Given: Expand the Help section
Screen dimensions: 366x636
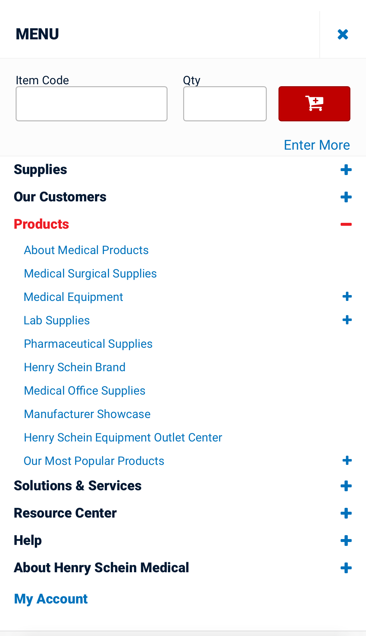Looking at the screenshot, I should [x=346, y=541].
